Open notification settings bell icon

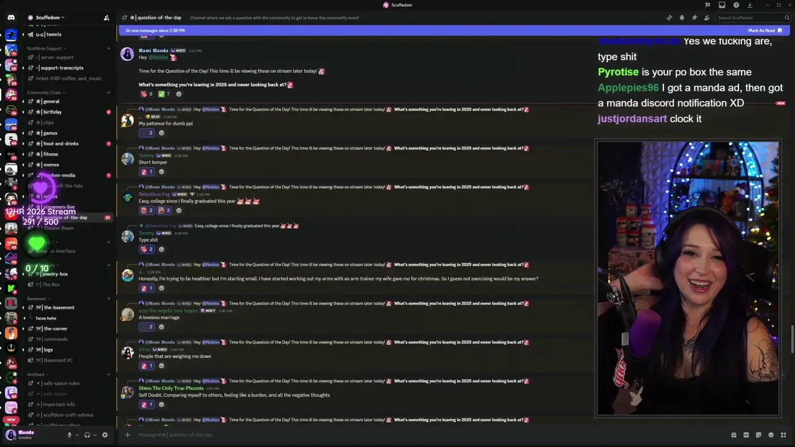pyautogui.click(x=681, y=17)
